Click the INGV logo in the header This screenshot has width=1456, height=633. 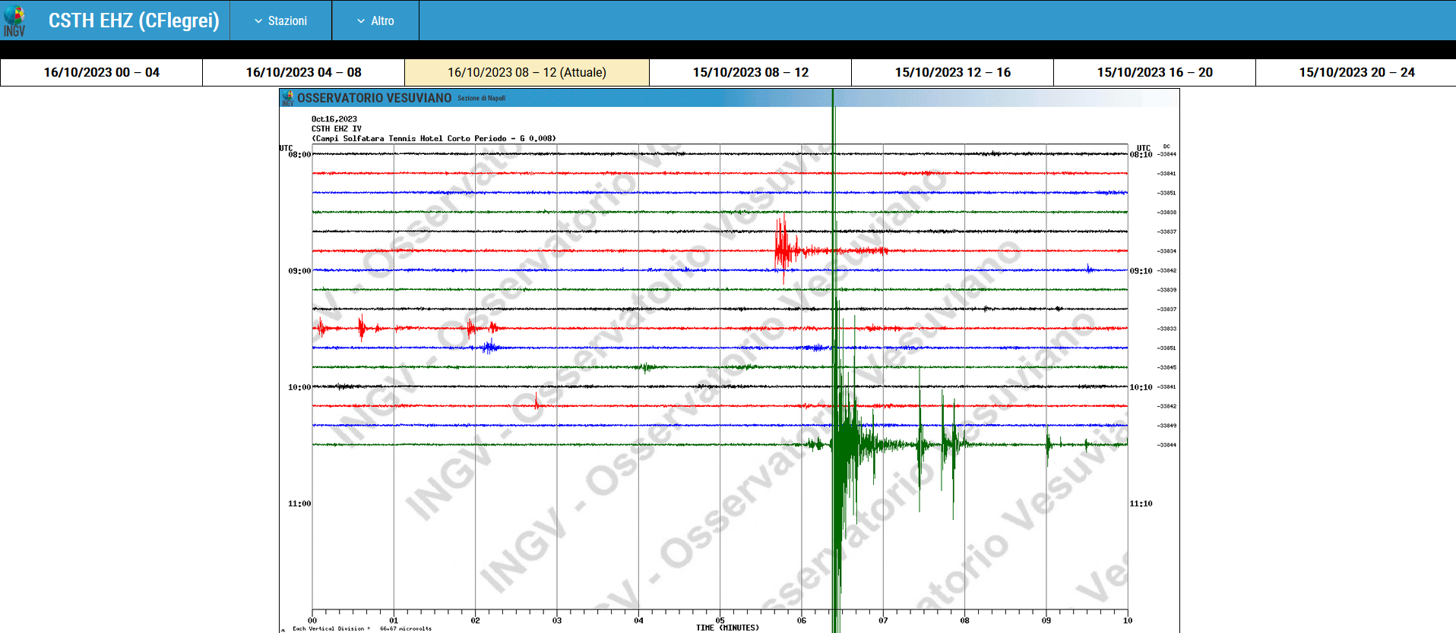14,20
